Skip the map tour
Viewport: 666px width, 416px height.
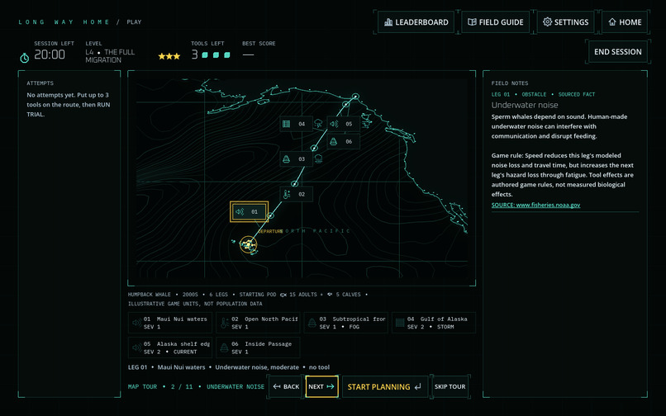(450, 387)
